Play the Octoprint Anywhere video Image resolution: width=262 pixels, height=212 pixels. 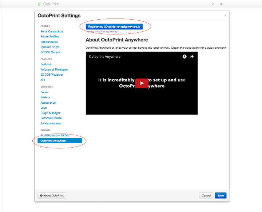tap(142, 83)
